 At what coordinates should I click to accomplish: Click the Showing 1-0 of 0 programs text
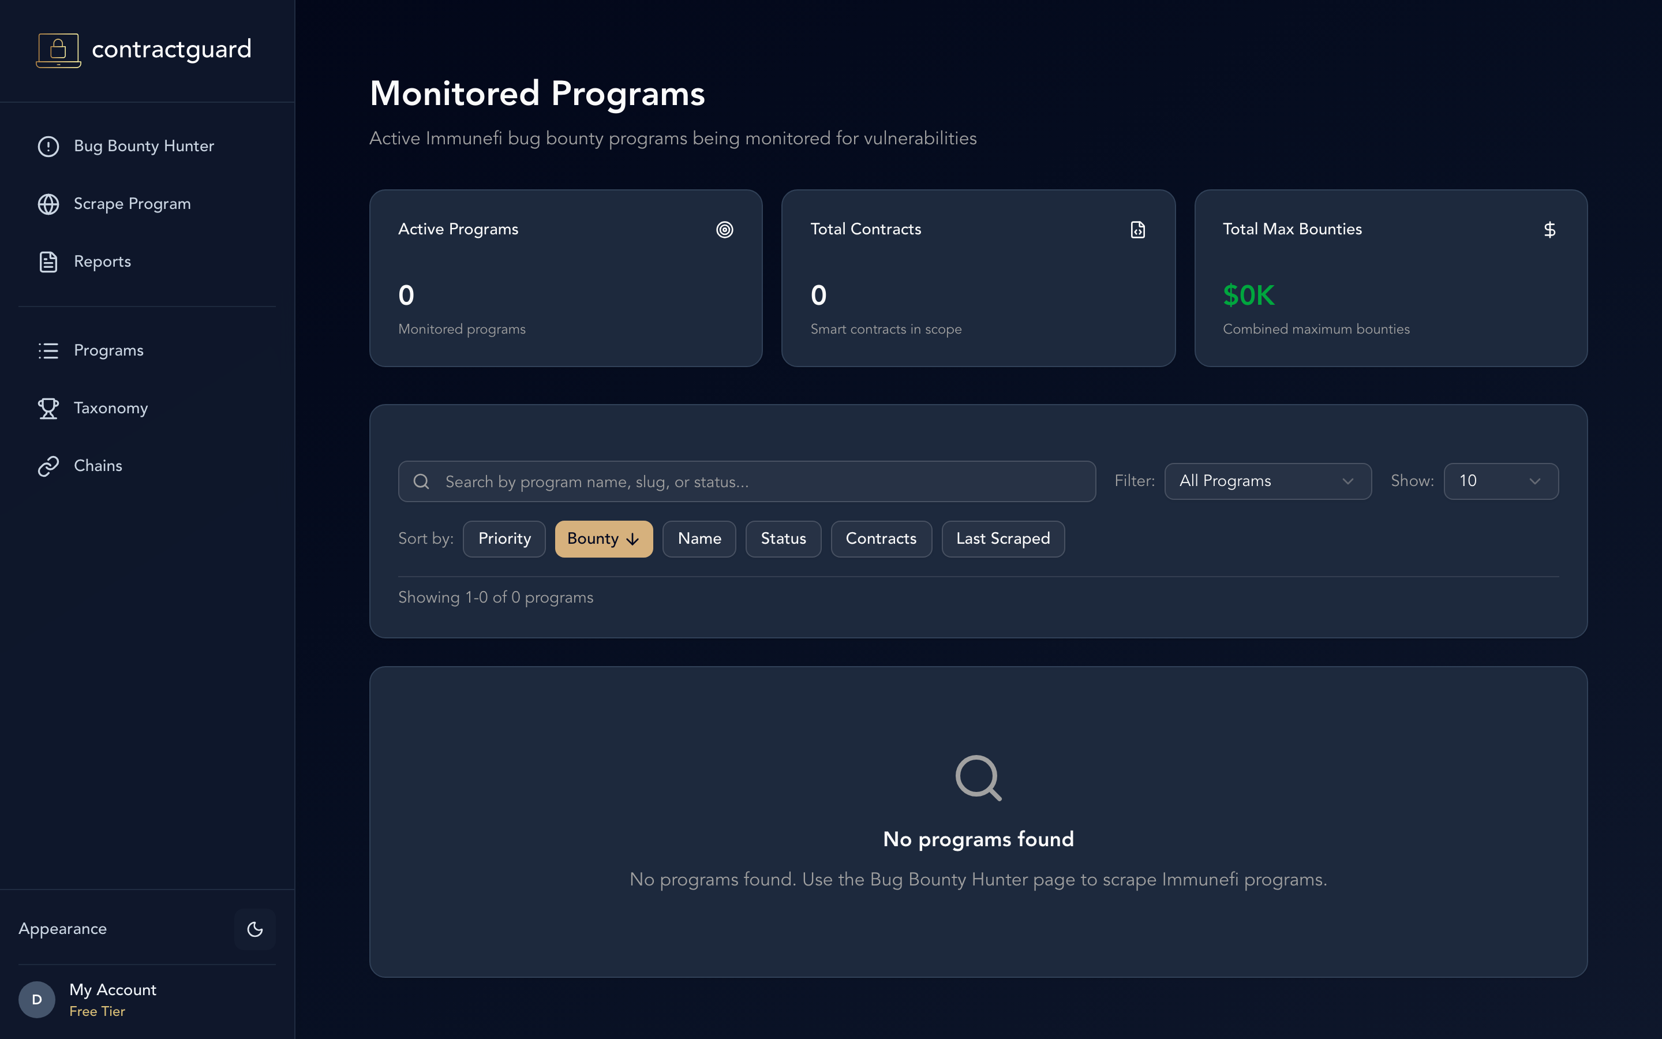click(496, 597)
